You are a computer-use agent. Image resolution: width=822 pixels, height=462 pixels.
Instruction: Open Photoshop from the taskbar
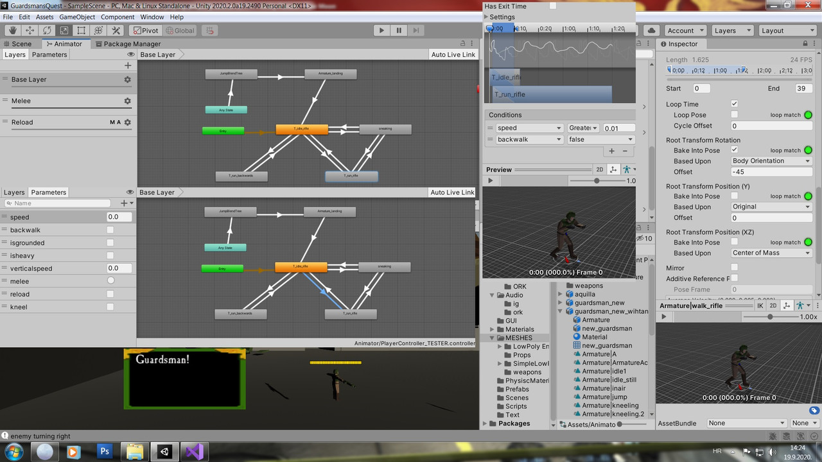(105, 452)
